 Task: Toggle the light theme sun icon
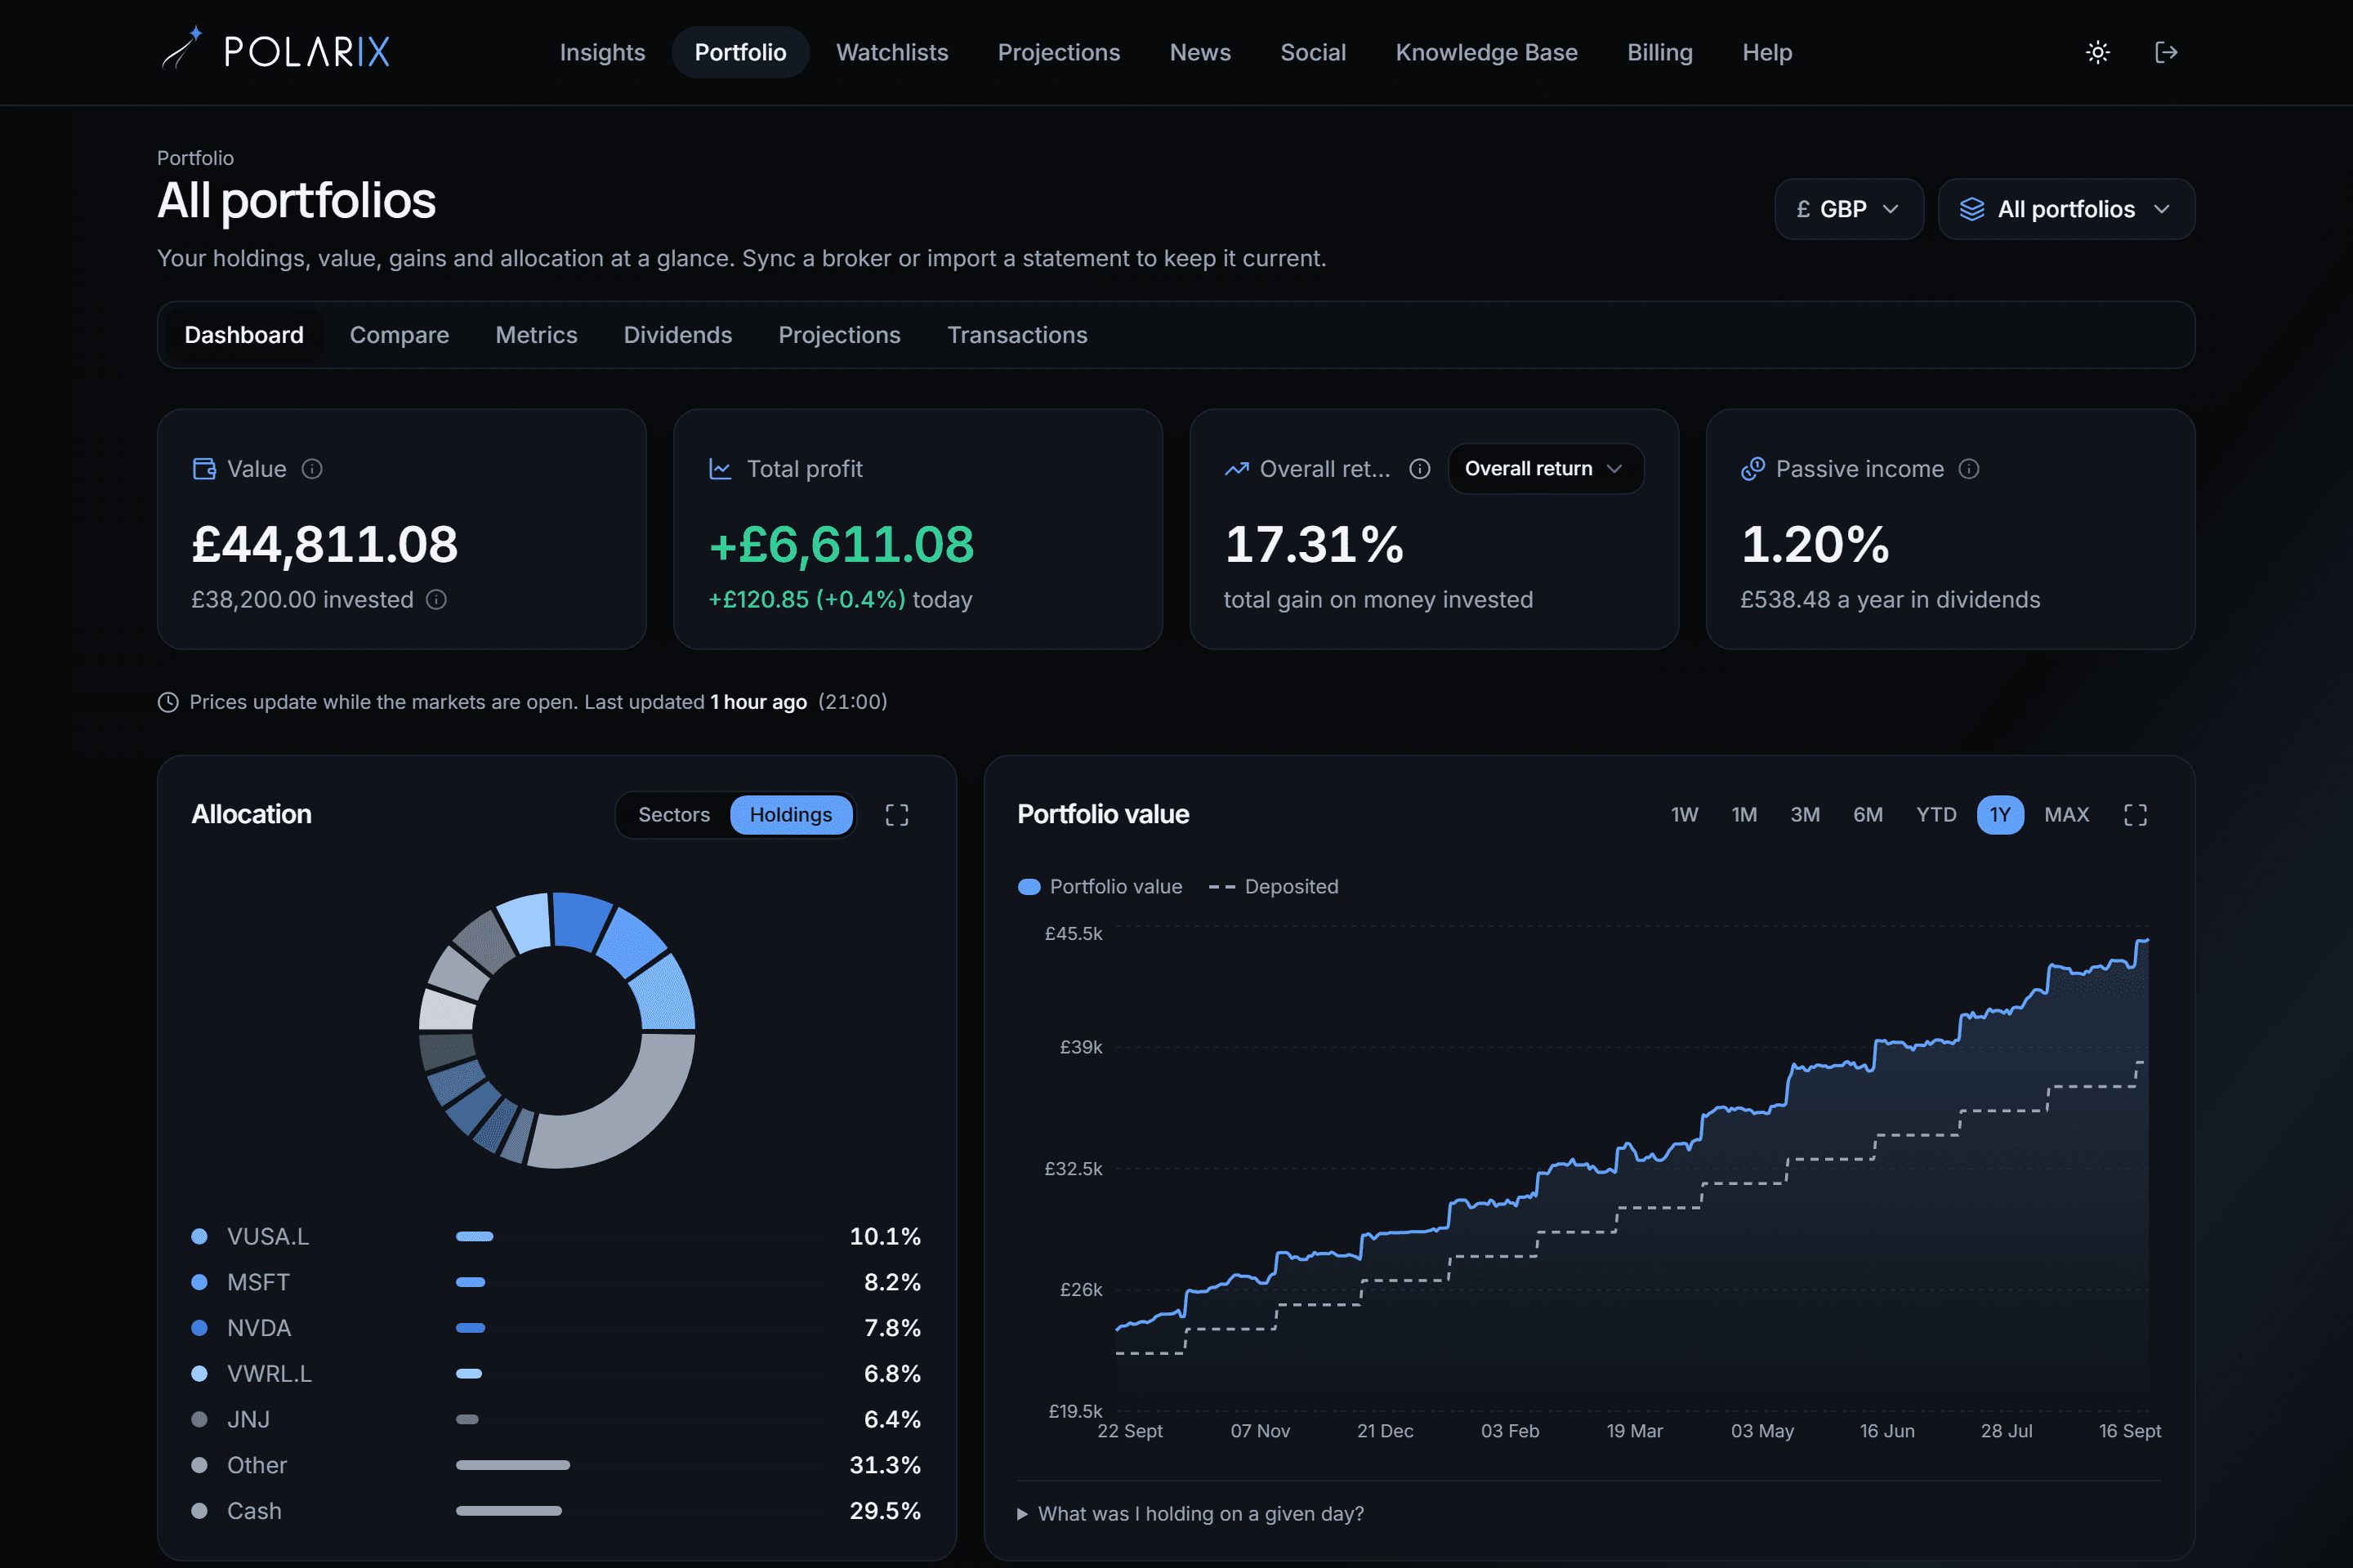[2098, 52]
